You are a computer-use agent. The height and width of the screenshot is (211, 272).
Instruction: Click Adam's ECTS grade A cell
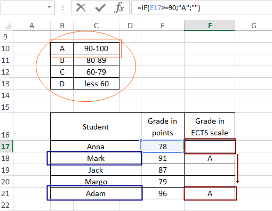coord(210,193)
